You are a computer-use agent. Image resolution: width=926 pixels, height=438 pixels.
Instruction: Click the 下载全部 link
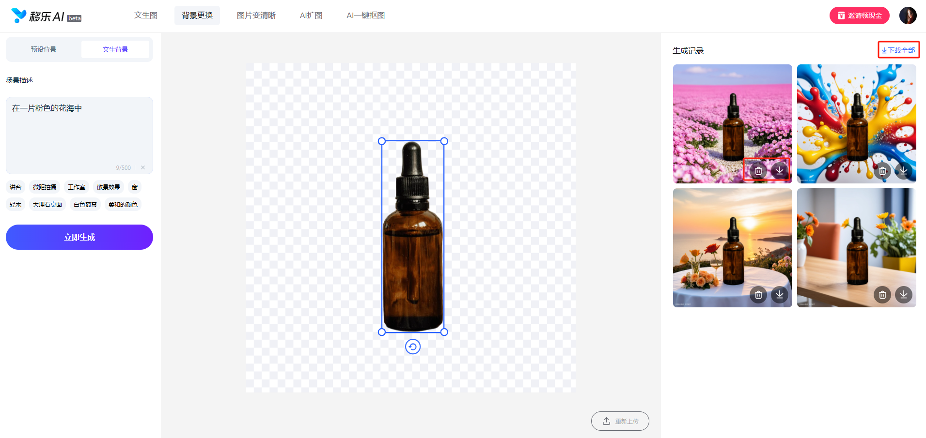(898, 50)
